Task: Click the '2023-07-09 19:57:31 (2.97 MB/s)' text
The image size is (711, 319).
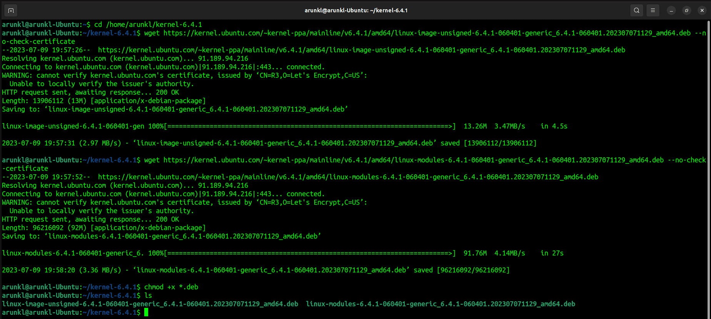Action: pyautogui.click(x=62, y=143)
